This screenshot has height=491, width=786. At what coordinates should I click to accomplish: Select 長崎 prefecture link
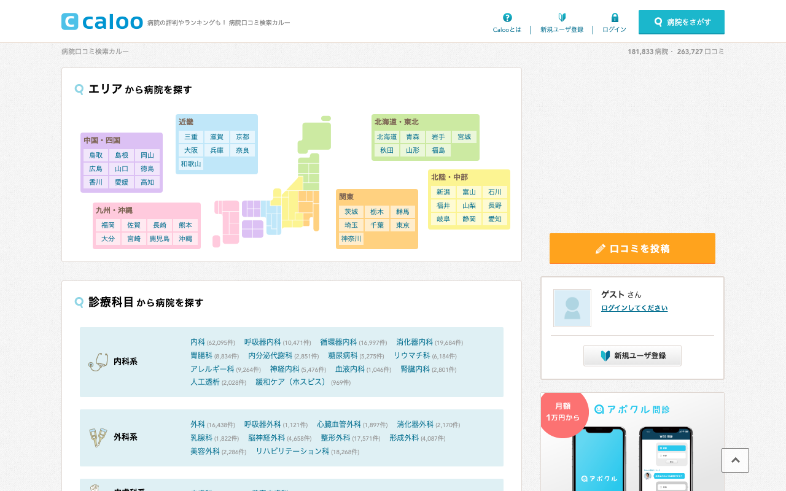(160, 225)
